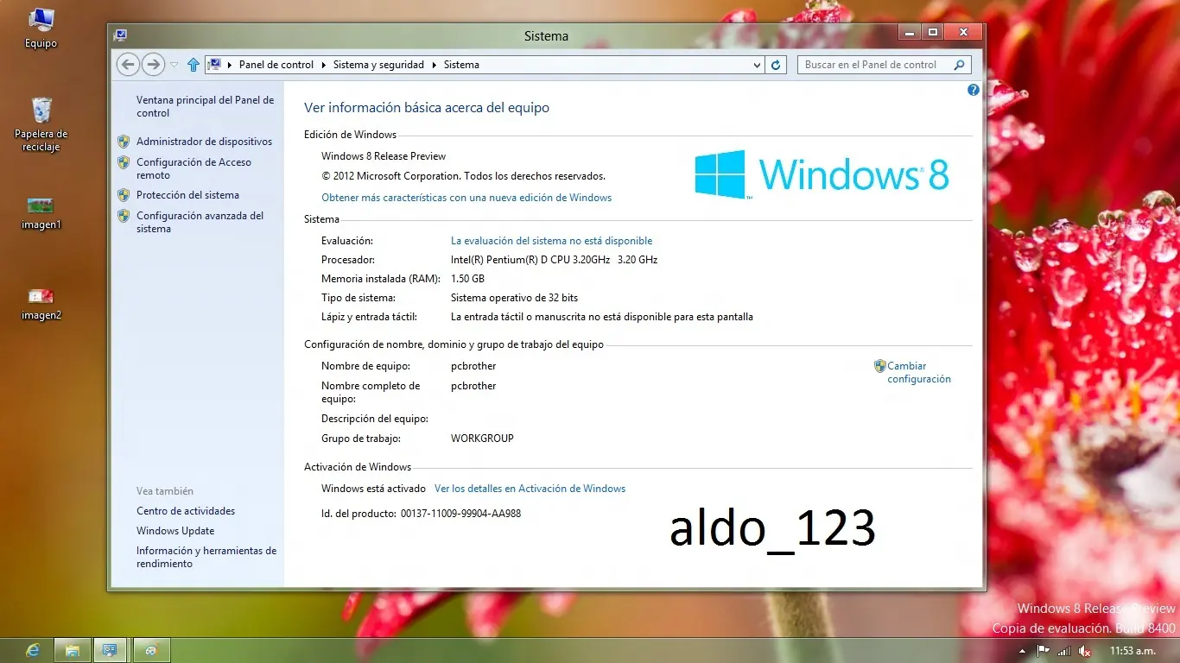The height and width of the screenshot is (663, 1180).
Task: Open Help with the blue question mark
Action: [x=974, y=90]
